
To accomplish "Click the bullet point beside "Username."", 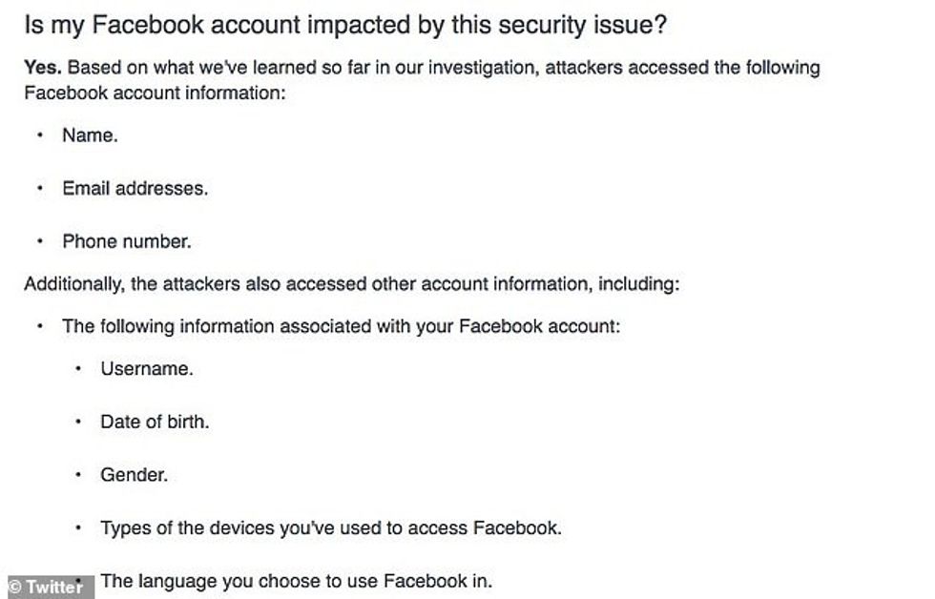I will tap(78, 369).
